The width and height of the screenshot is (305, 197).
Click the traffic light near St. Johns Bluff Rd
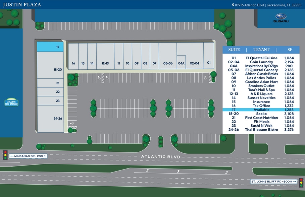click(301, 182)
